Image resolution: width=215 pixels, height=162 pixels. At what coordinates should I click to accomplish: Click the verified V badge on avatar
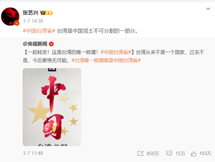[x=17, y=23]
